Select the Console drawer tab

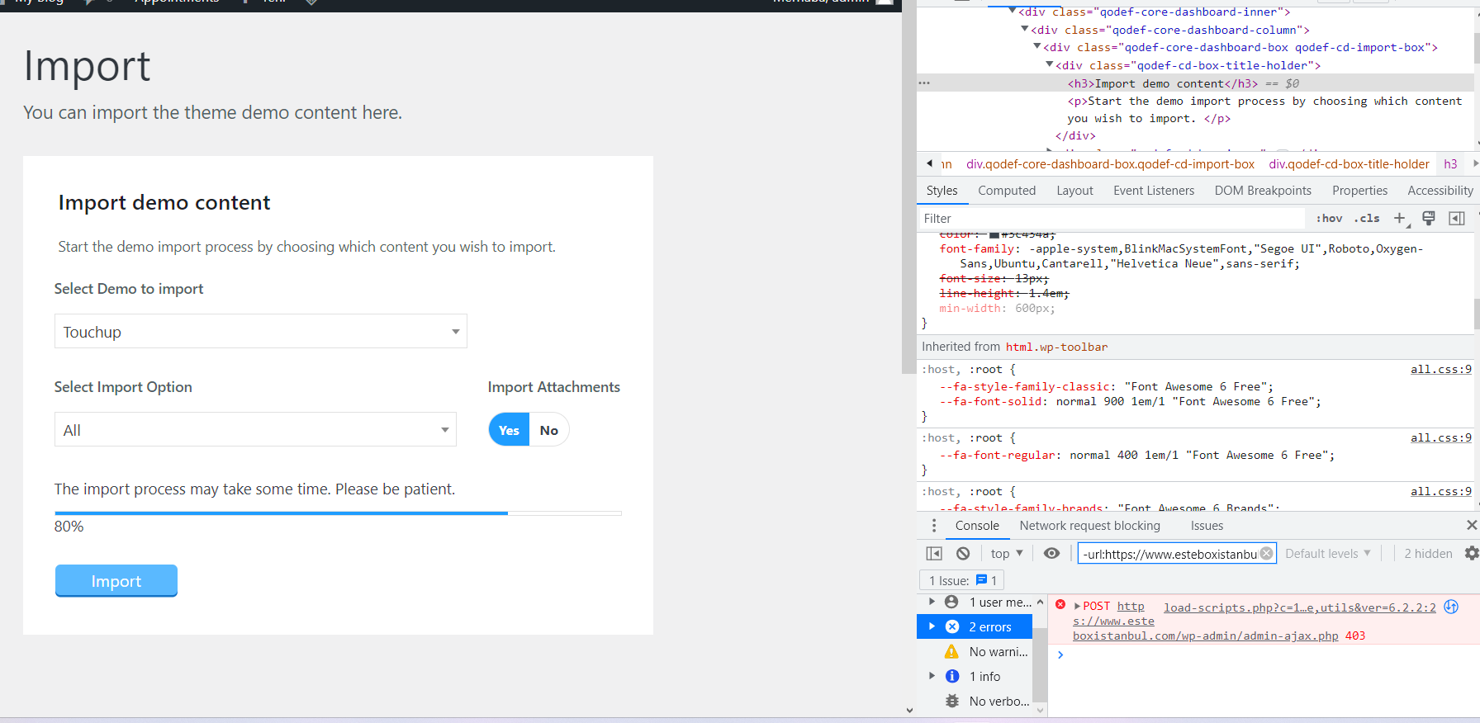click(x=977, y=526)
